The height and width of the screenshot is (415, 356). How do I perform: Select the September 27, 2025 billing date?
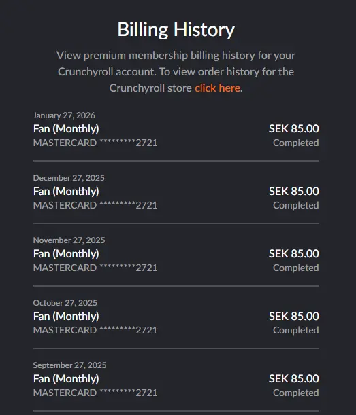[x=69, y=365]
